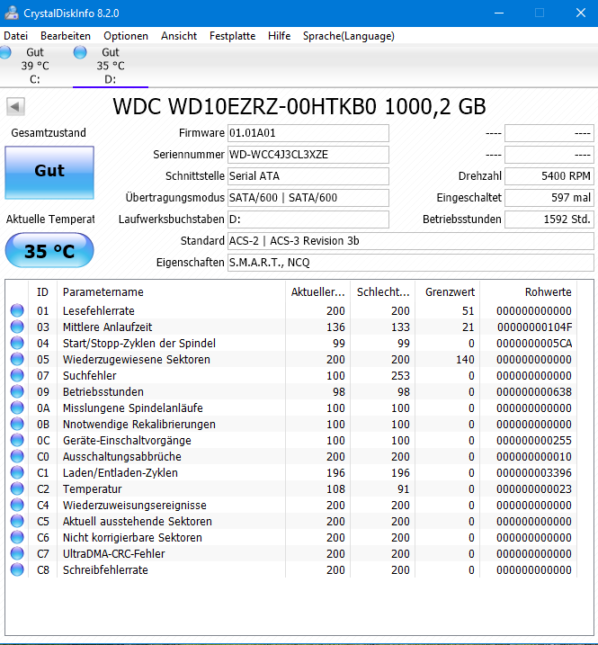Click the Eingeschaltet field 597 mal
Viewport: 598px width, 645px height.
549,198
